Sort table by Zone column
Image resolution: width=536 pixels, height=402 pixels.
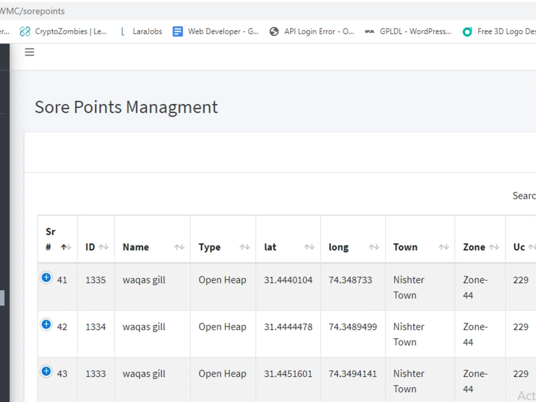tap(480, 239)
